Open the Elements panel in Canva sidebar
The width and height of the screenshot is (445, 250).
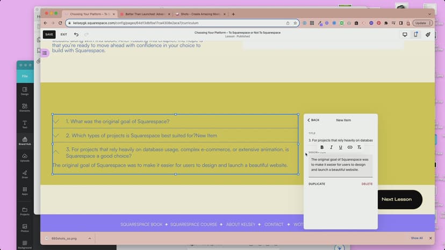click(25, 108)
